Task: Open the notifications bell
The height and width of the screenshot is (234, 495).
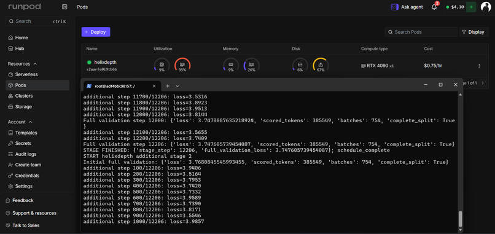Action: point(434,7)
